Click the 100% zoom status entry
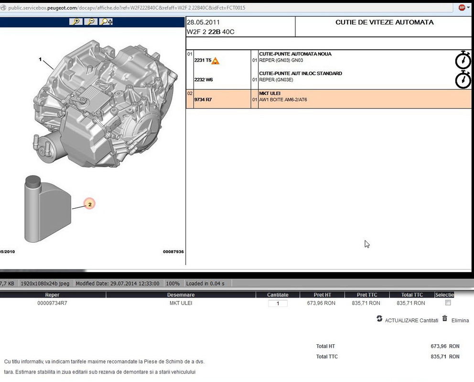This screenshot has width=474, height=382. [173, 284]
